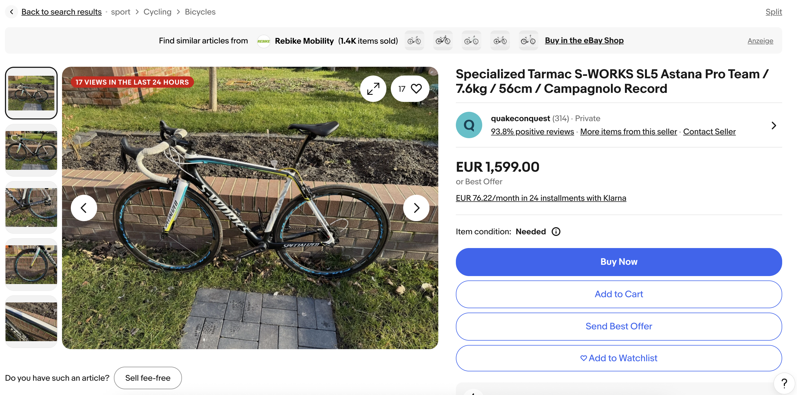The height and width of the screenshot is (395, 797).
Task: Select the last thumbnail of frame closeup
Action: click(x=31, y=322)
